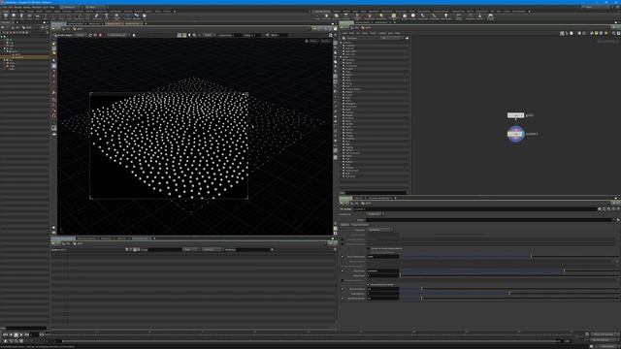The image size is (621, 349).
Task: Click the Group text field in parameters
Action: (x=489, y=220)
